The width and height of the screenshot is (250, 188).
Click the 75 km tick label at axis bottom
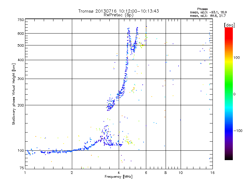22,168
